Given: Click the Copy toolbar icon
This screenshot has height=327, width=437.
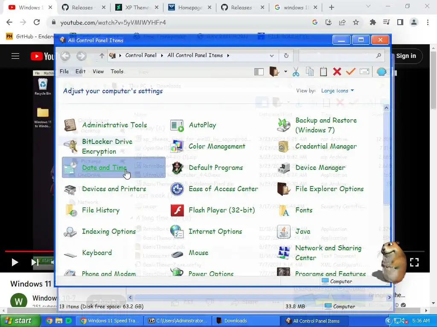Looking at the screenshot, I should click(310, 72).
